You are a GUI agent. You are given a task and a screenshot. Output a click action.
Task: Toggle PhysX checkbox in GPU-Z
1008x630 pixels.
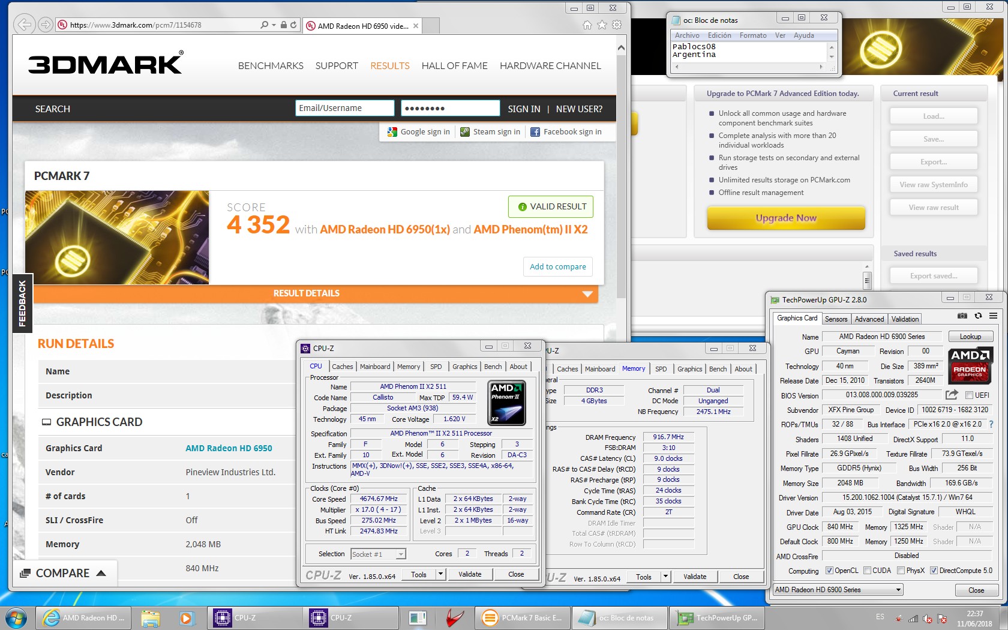point(901,571)
